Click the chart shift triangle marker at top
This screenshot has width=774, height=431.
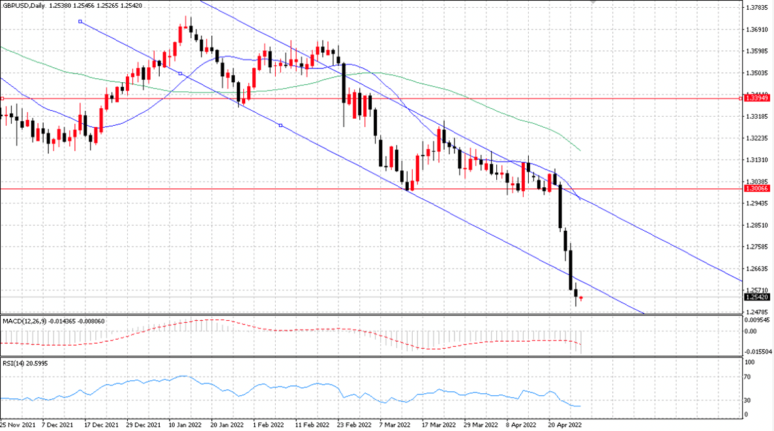(x=594, y=2)
